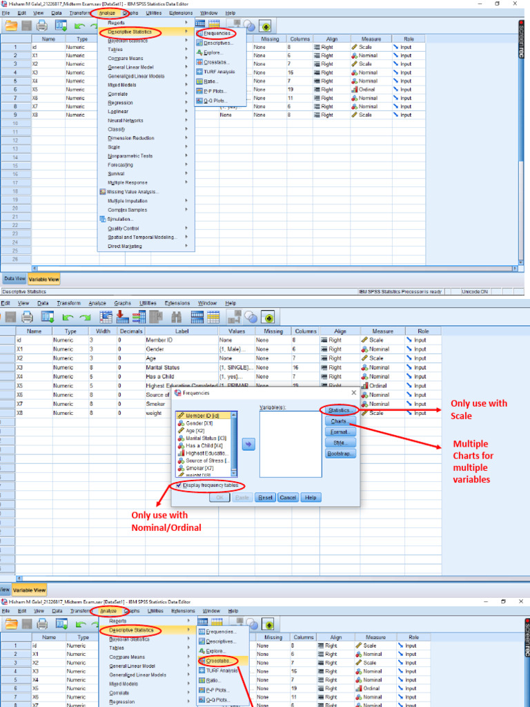Click the Print icon in the top window toolbar
Viewport: 530px width, 707px height.
coord(42,26)
